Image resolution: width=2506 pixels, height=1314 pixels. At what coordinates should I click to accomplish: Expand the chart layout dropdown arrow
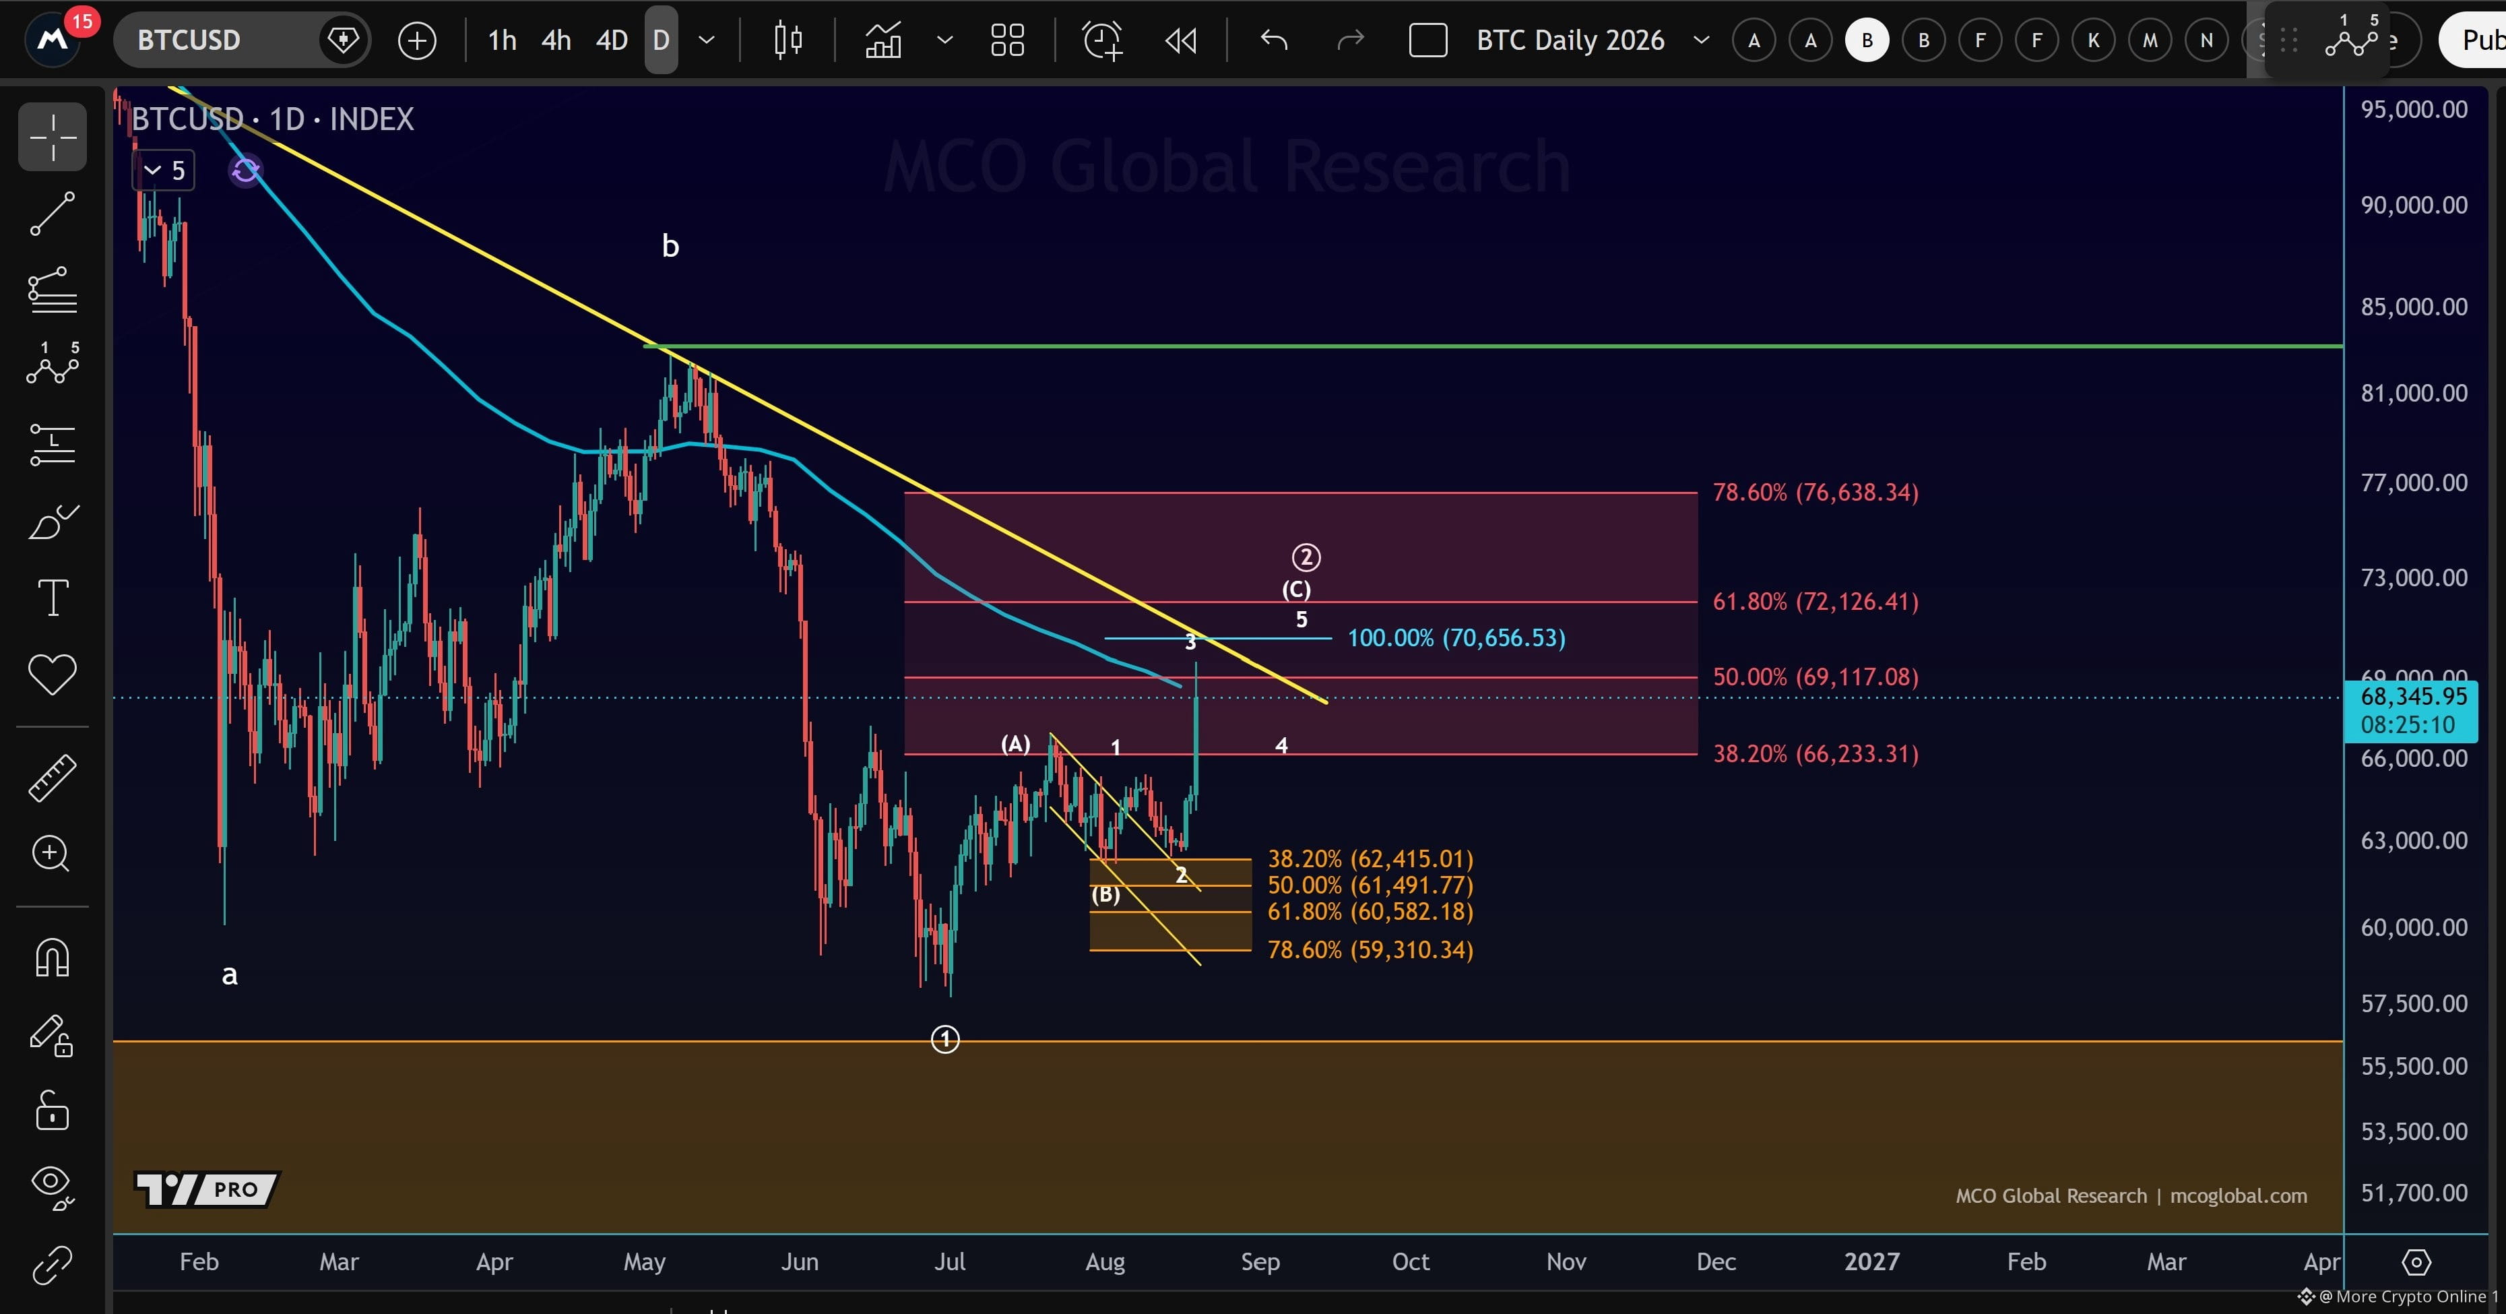tap(1702, 40)
